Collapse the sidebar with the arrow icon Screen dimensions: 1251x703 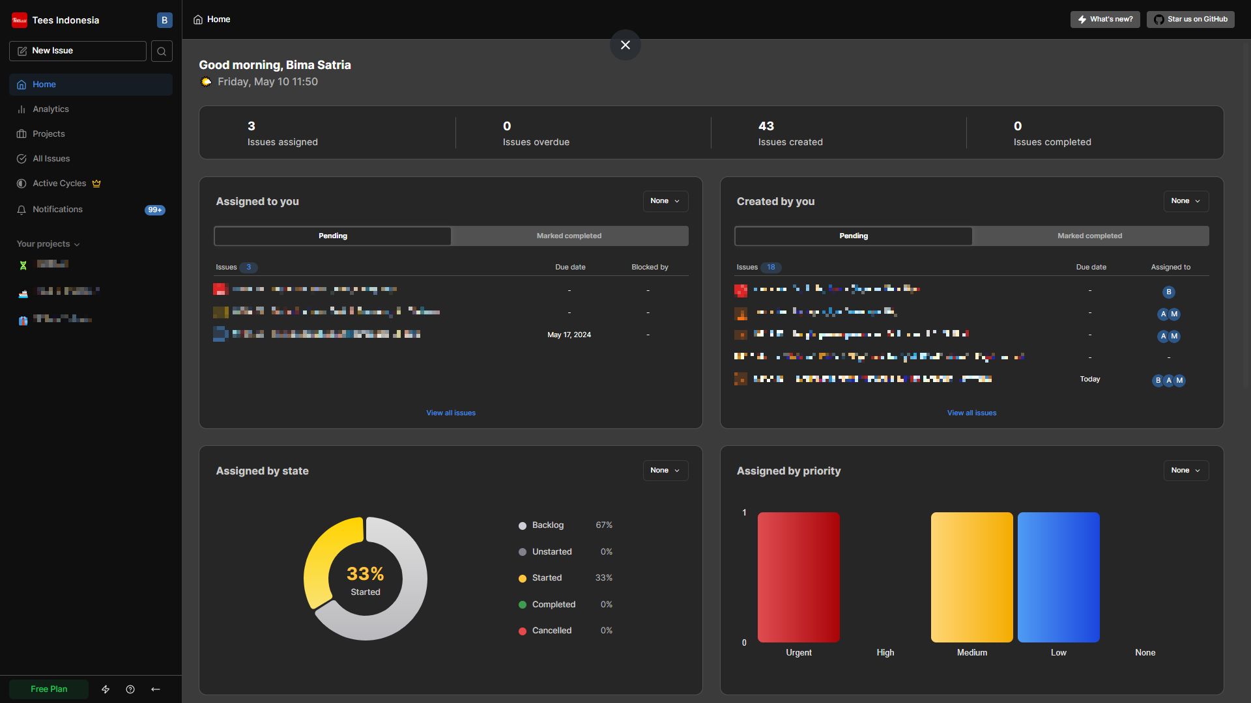156,689
